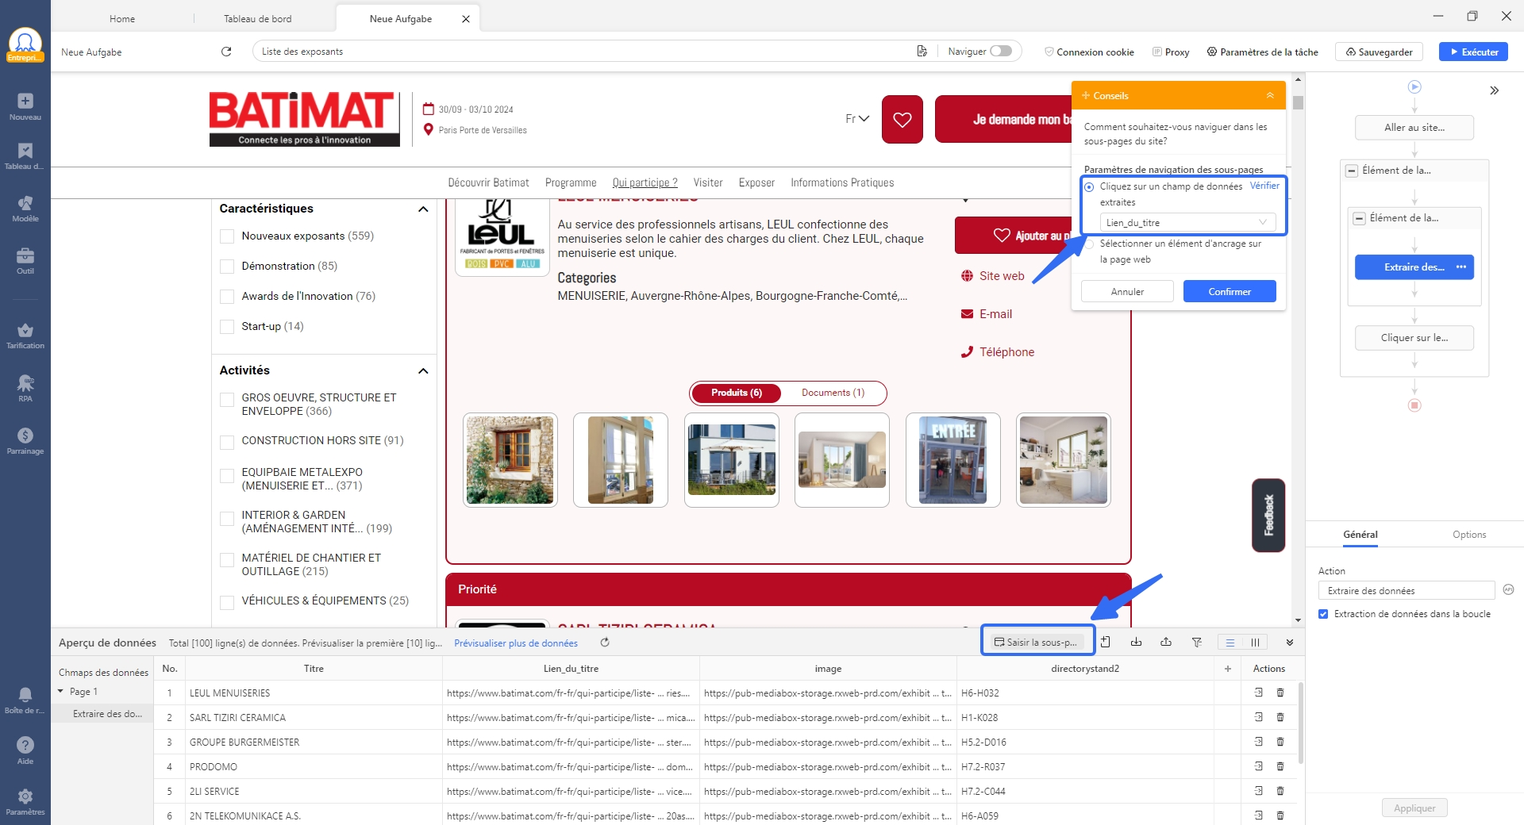The width and height of the screenshot is (1524, 825).
Task: Refresh the data preview
Action: click(x=605, y=643)
